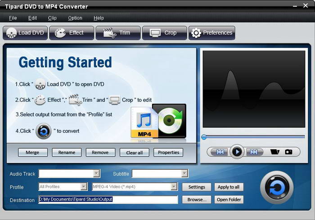Open the Crop tool
315x220 pixels.
tap(165, 33)
